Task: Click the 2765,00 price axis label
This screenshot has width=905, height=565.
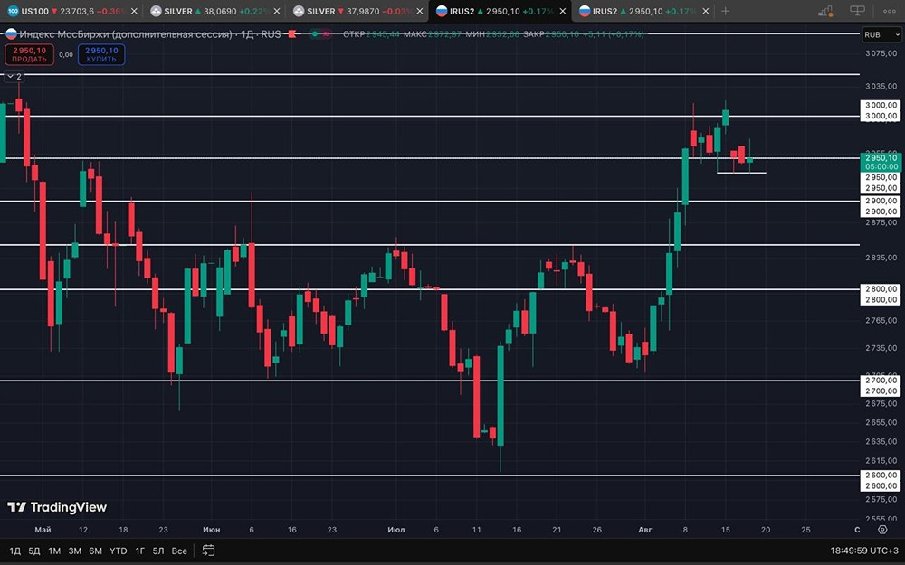Action: (881, 320)
